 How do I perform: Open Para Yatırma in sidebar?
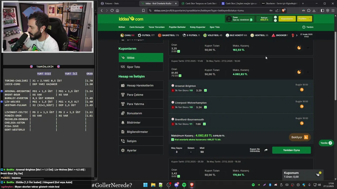tap(141, 104)
